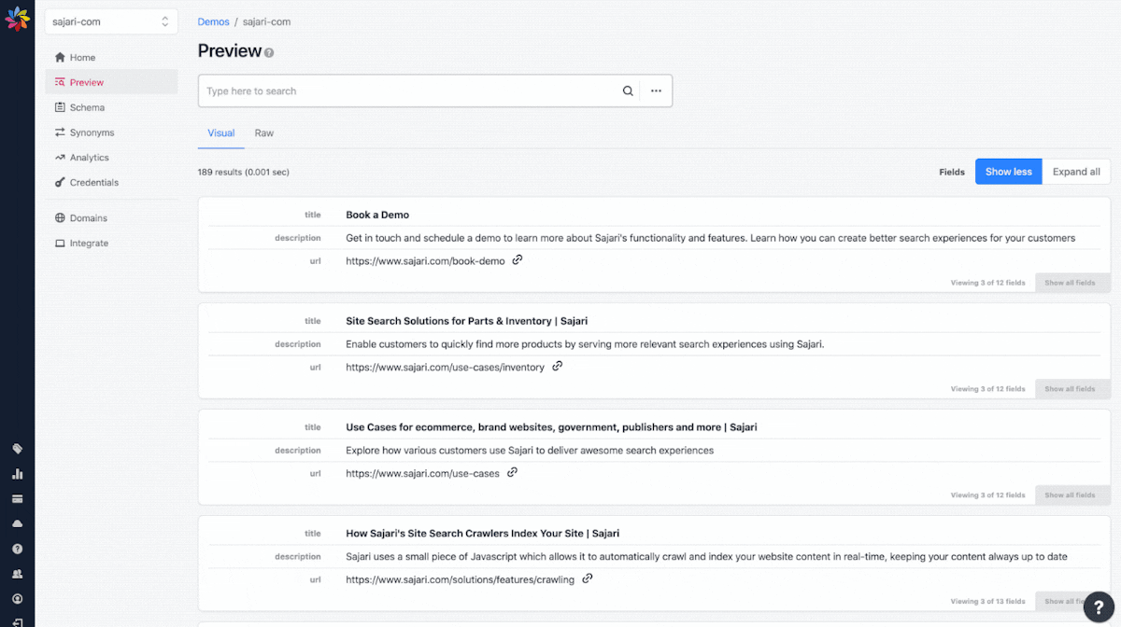Open Integrate in the sidebar
The image size is (1121, 627).
[x=111, y=244]
